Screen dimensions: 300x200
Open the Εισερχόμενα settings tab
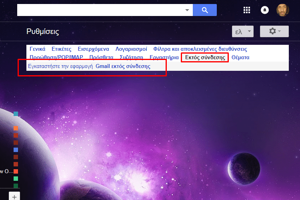93,49
